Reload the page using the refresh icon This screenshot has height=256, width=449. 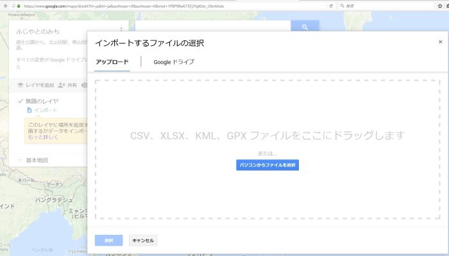331,6
